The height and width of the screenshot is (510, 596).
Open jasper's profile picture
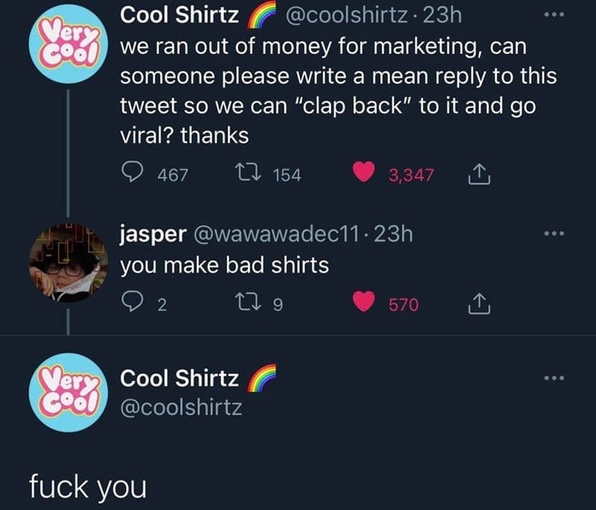(69, 262)
